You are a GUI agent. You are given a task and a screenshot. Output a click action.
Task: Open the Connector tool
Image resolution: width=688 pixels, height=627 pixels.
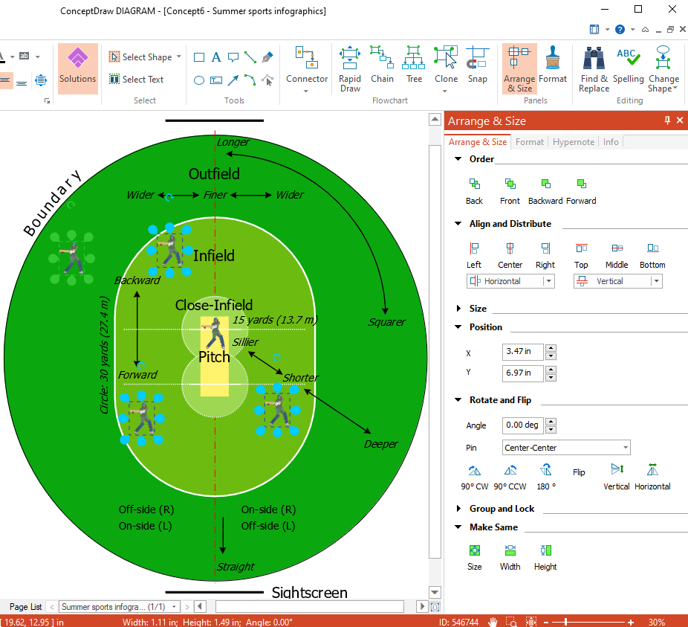[307, 69]
